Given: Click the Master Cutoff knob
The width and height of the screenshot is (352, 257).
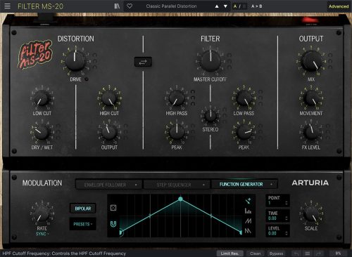Looking at the screenshot, I should pos(210,60).
